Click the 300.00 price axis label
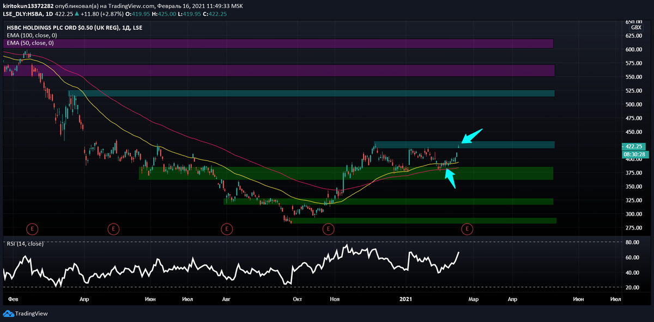The image size is (654, 322). 633,214
